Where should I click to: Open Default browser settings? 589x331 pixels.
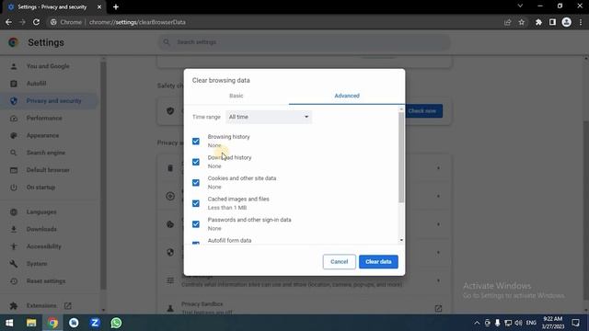coord(48,169)
